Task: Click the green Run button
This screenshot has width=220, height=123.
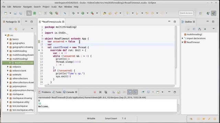Action: pos(83,13)
